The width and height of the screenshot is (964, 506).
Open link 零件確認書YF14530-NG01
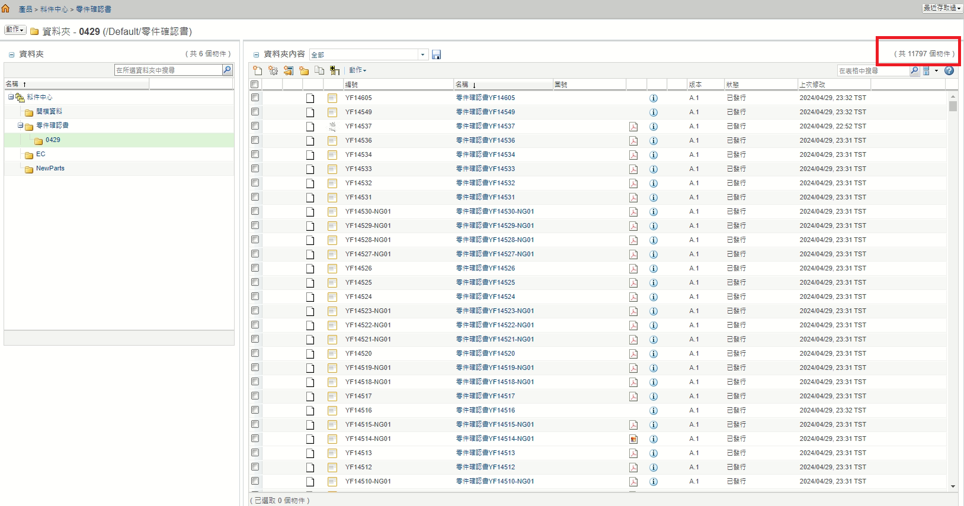(495, 211)
